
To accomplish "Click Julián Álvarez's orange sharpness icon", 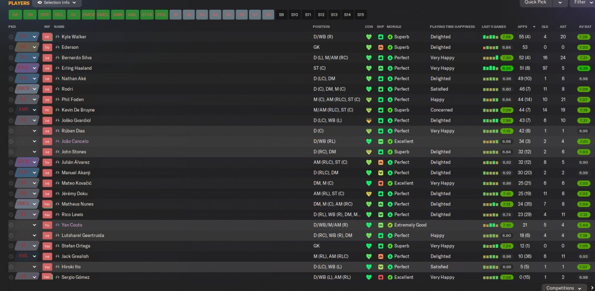I will [381, 162].
